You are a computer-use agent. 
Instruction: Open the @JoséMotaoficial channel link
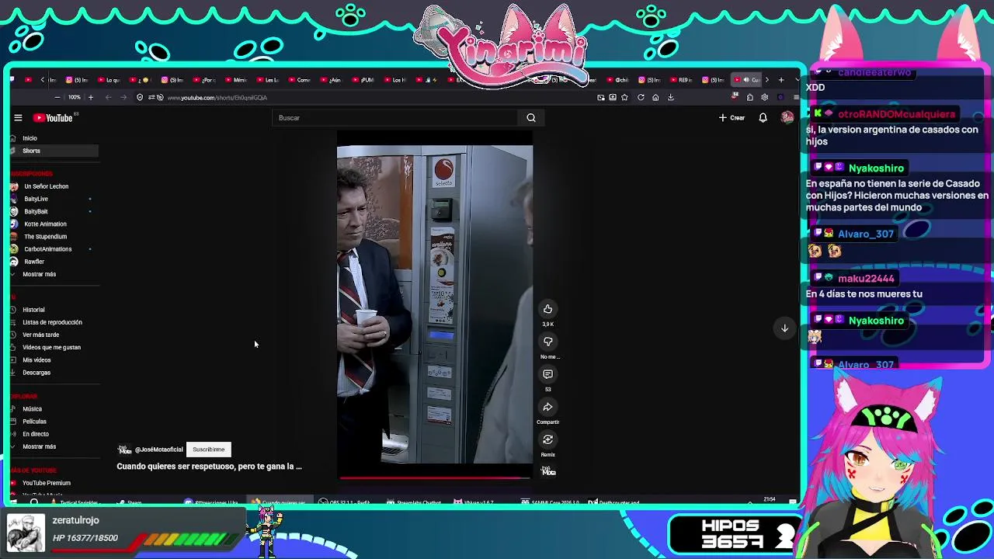tap(158, 450)
